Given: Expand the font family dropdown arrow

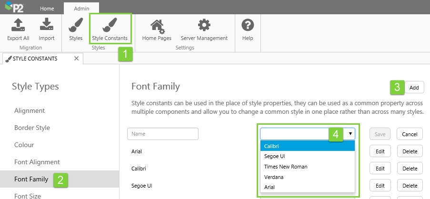Looking at the screenshot, I should (x=351, y=134).
